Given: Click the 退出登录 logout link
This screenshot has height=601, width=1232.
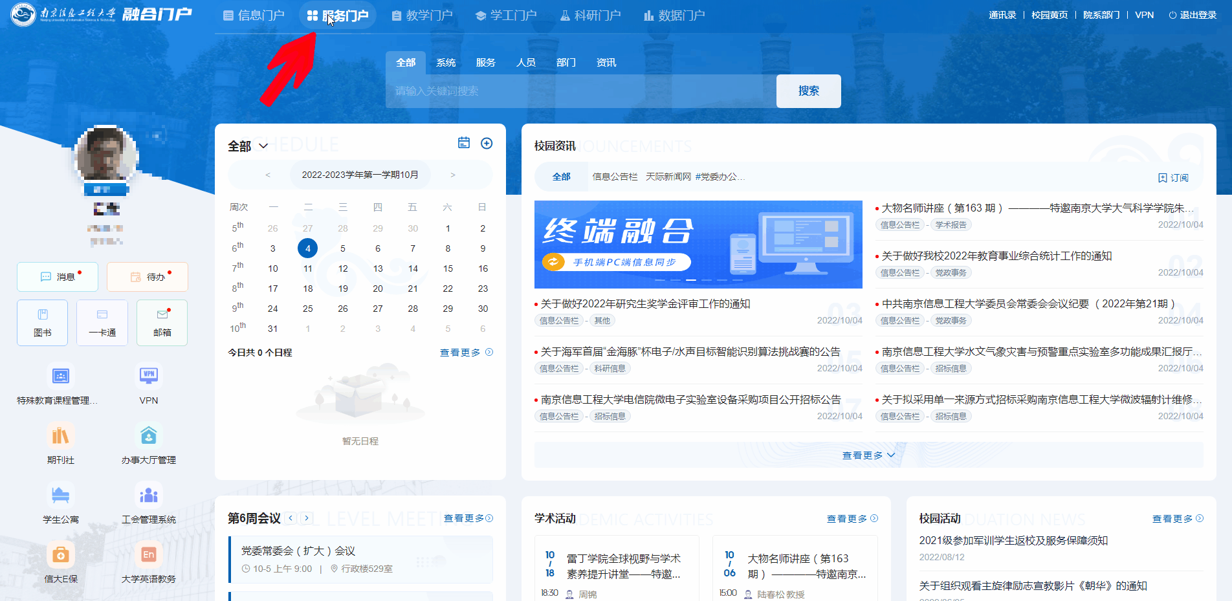Looking at the screenshot, I should point(1193,15).
